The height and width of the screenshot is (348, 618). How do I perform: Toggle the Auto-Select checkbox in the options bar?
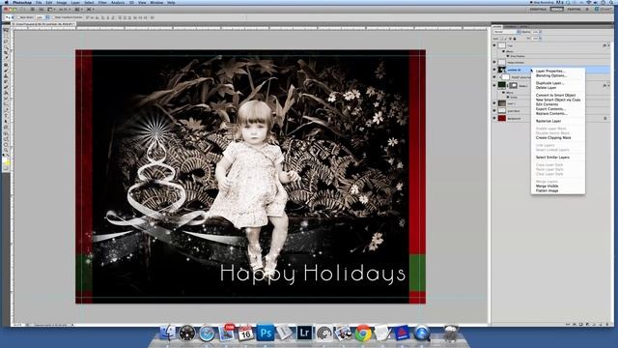pos(18,17)
